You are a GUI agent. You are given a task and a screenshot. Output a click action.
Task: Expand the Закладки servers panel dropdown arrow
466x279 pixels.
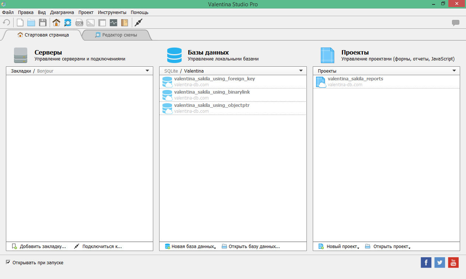(x=147, y=71)
